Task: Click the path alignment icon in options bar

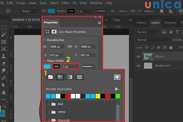Action: (x=171, y=11)
